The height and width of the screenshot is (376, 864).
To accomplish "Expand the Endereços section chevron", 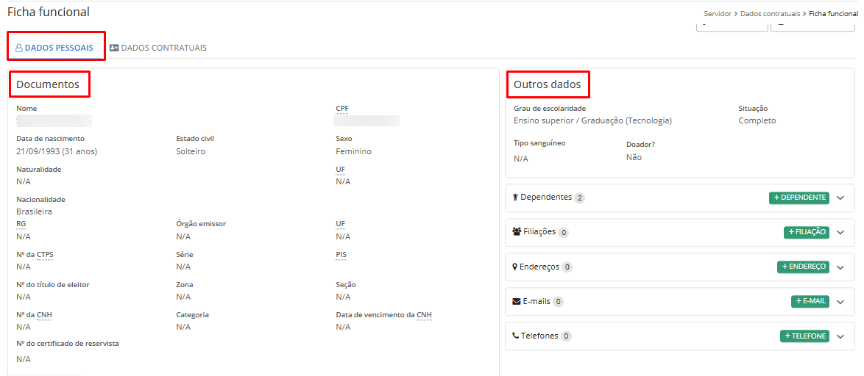I will point(840,267).
